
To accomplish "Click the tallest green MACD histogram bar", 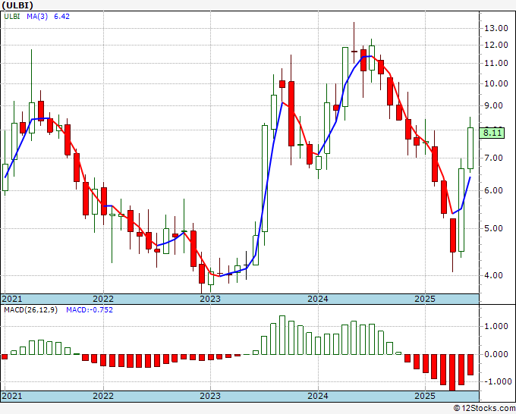I will tap(282, 335).
